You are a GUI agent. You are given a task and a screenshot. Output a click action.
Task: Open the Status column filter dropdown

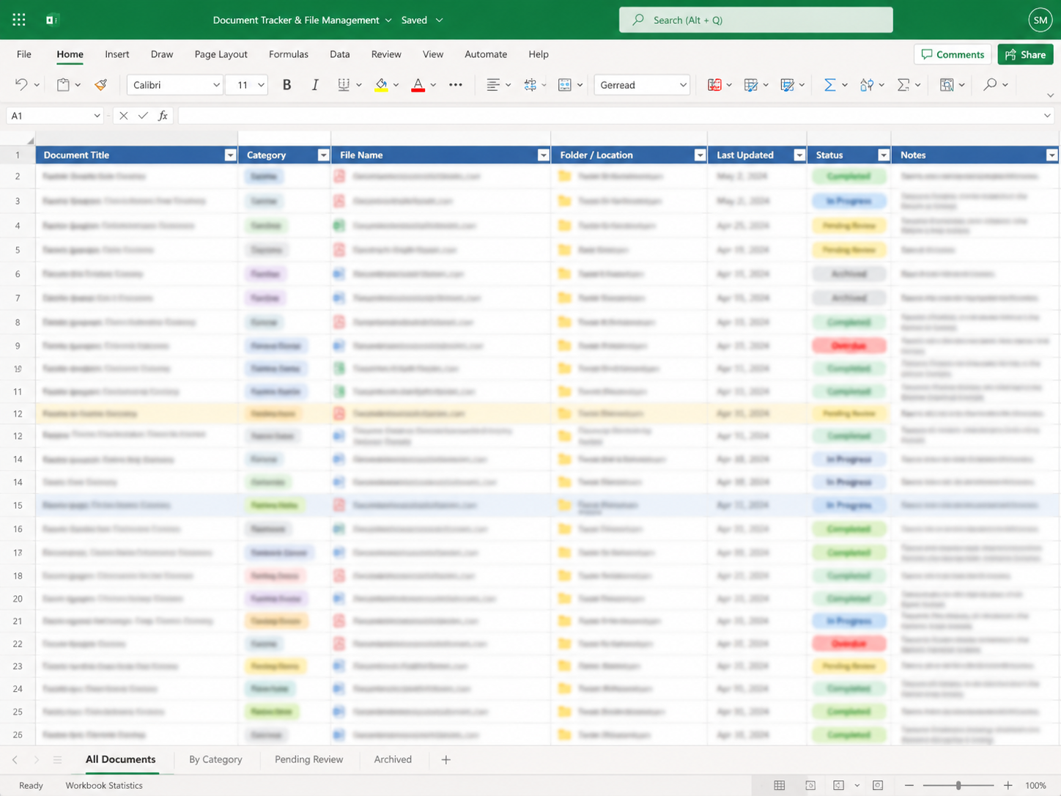pyautogui.click(x=884, y=155)
